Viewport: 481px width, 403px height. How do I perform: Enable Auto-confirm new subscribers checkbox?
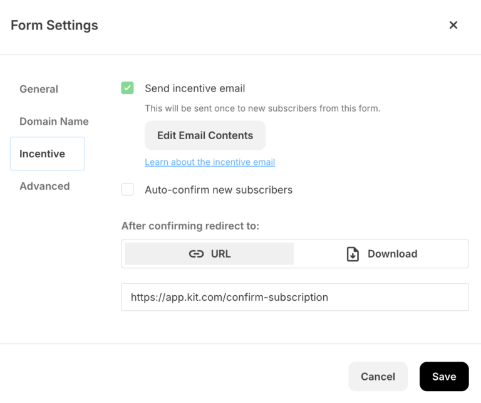127,189
